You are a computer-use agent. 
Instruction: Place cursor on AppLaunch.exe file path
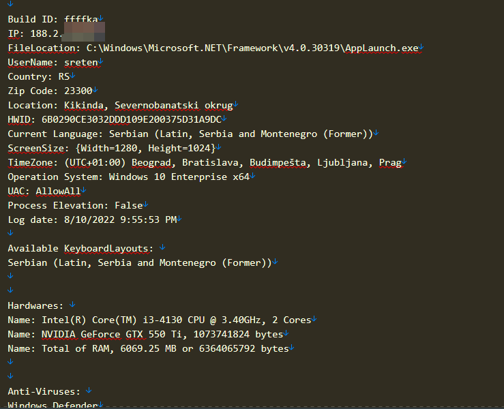point(252,48)
